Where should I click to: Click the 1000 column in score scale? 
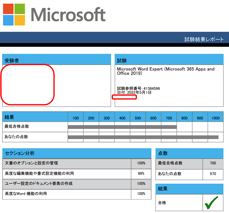pyautogui.click(x=215, y=118)
